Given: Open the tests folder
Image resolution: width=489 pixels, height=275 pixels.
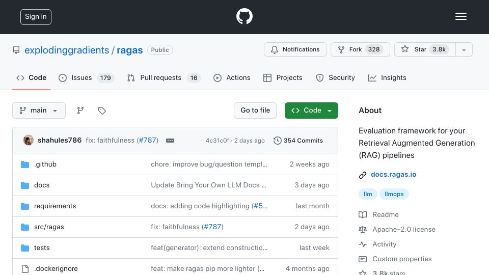Looking at the screenshot, I should coord(42,248).
